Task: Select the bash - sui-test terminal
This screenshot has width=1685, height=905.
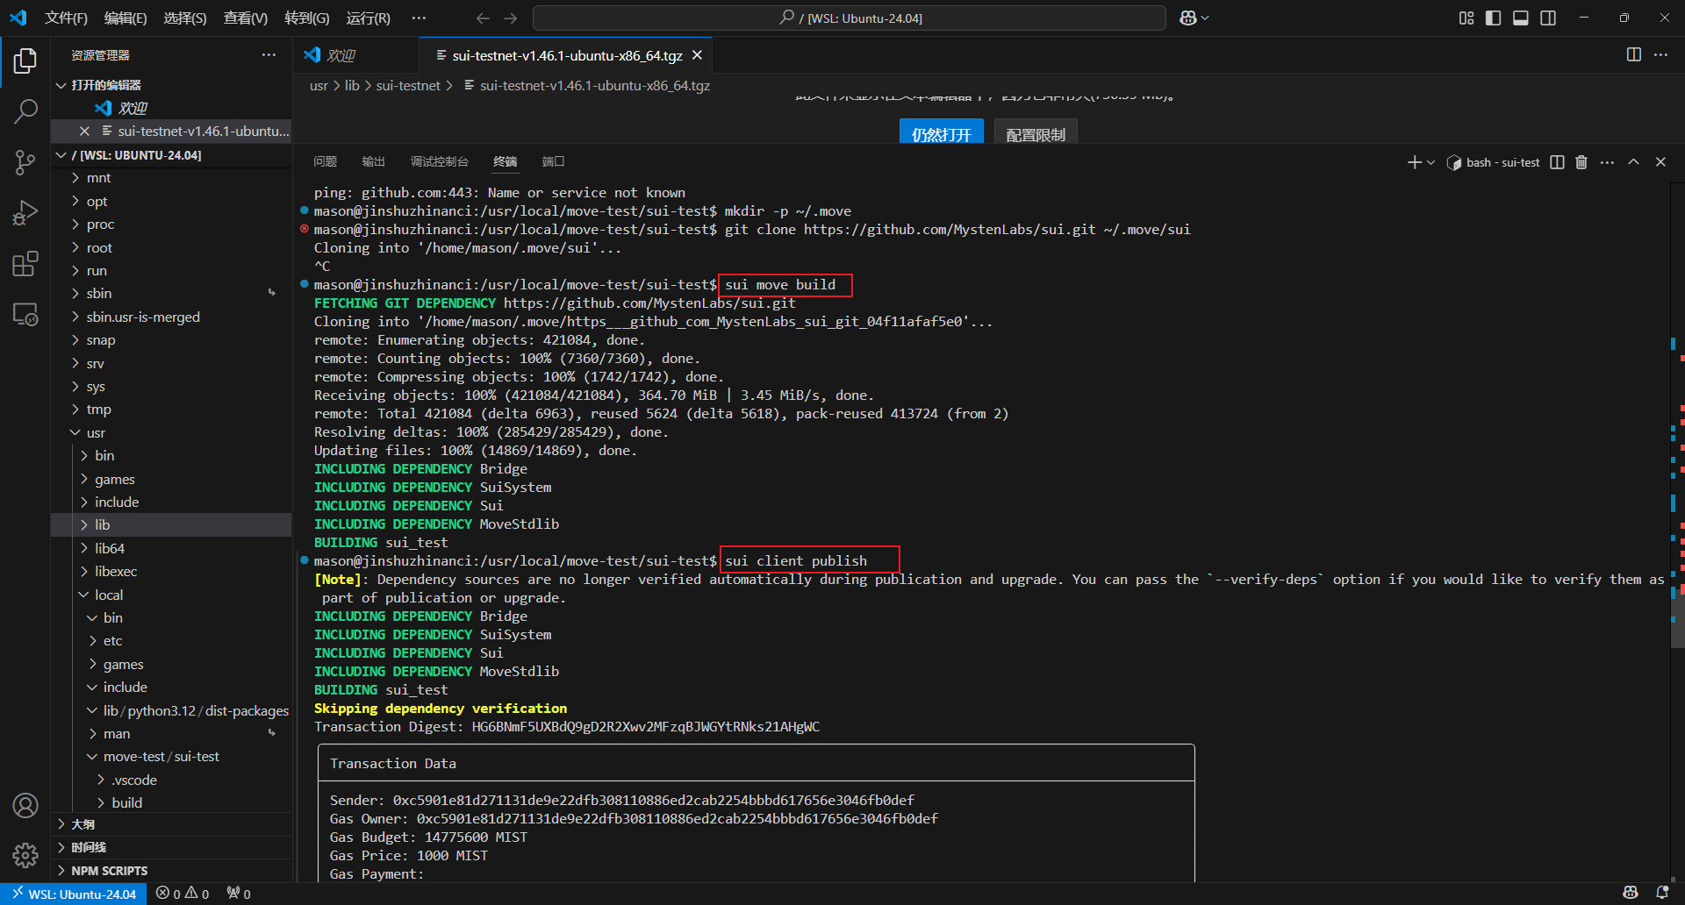Action: click(1493, 162)
